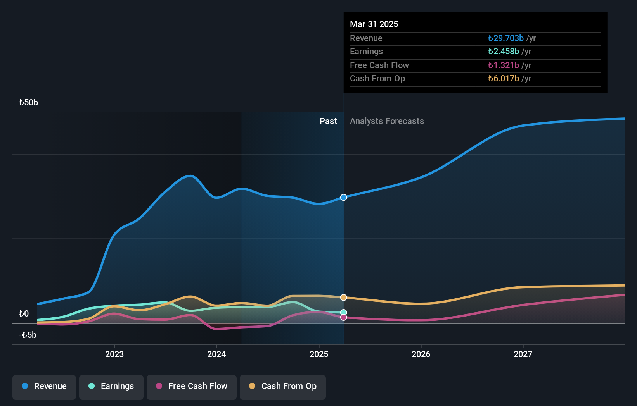
Task: Click the Mar 31 2025 tooltip date
Action: click(x=374, y=24)
